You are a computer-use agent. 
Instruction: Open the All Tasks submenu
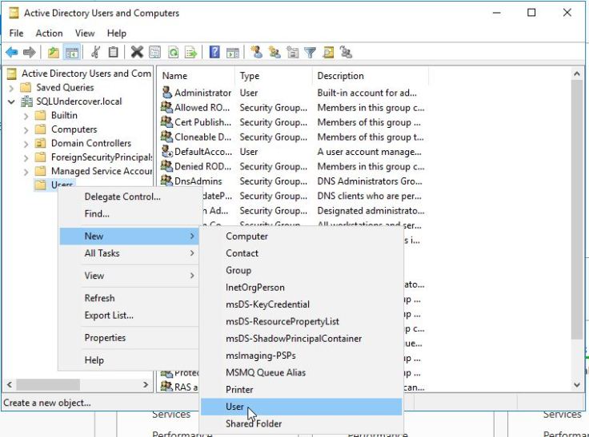129,253
